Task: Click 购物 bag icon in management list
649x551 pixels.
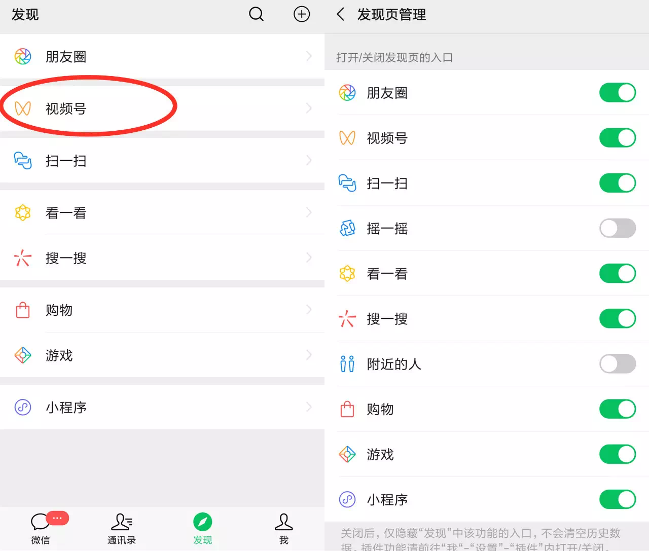Action: [347, 409]
